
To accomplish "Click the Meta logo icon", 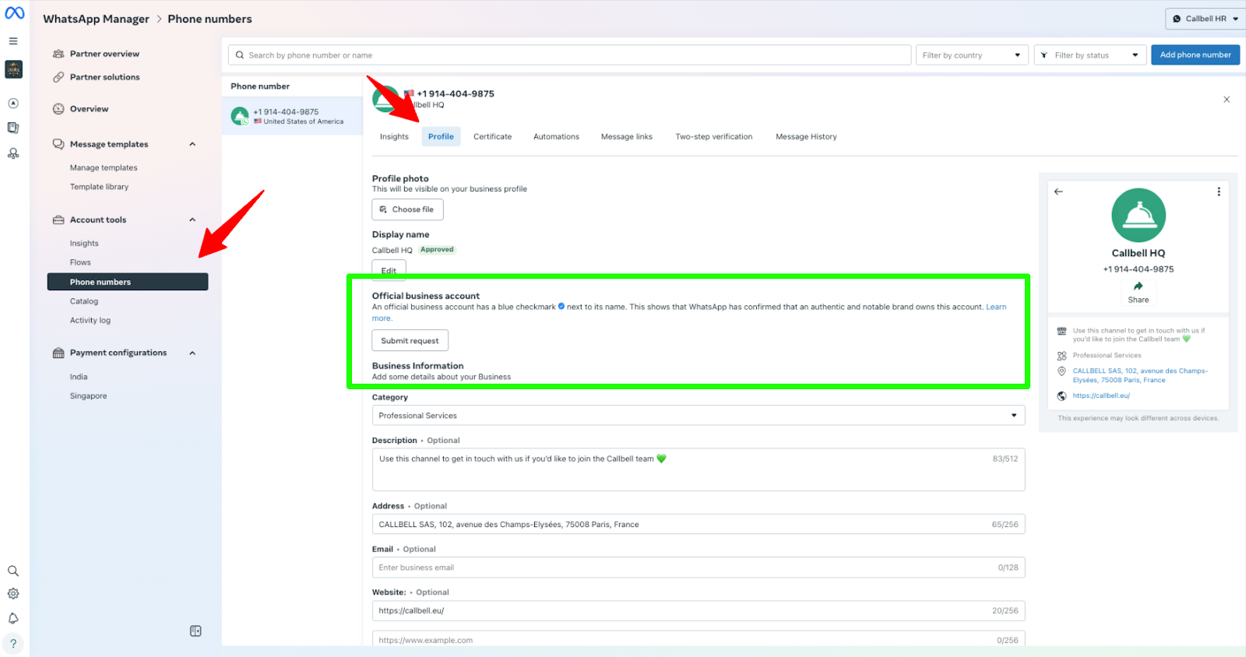I will tap(15, 13).
